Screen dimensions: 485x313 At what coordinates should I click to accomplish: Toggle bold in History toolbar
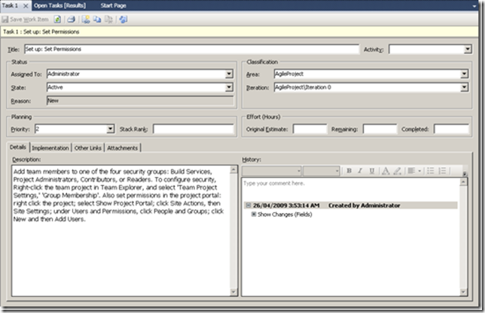point(349,171)
